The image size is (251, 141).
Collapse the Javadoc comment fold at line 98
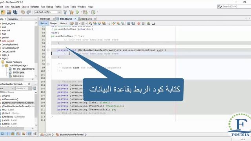point(48,64)
